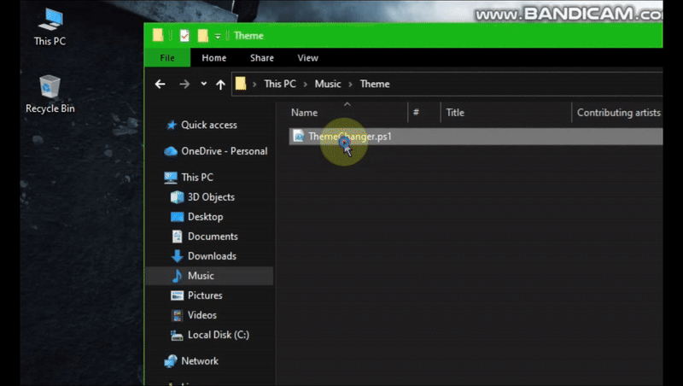Click the Local Disk drive icon
Viewport: 683px width, 386px height.
177,335
